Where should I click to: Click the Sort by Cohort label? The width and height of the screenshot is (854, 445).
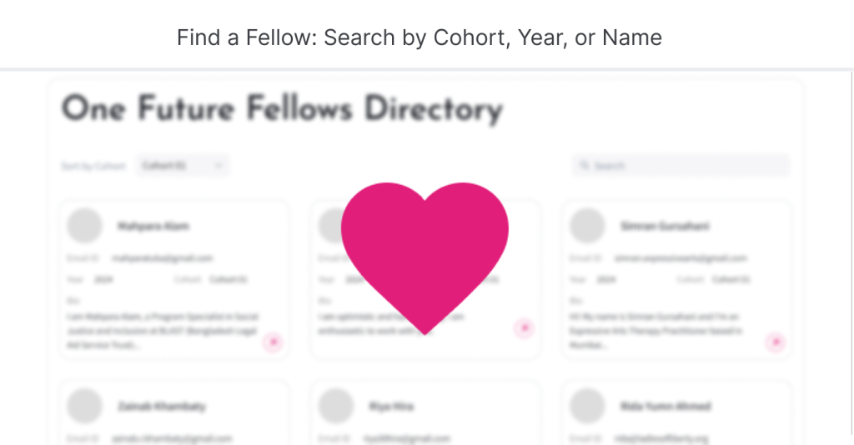[93, 166]
